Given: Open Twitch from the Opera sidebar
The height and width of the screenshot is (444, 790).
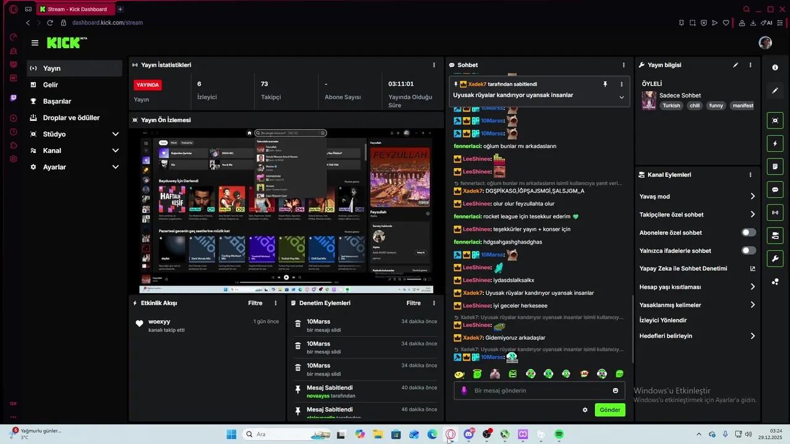Looking at the screenshot, I should [x=14, y=98].
